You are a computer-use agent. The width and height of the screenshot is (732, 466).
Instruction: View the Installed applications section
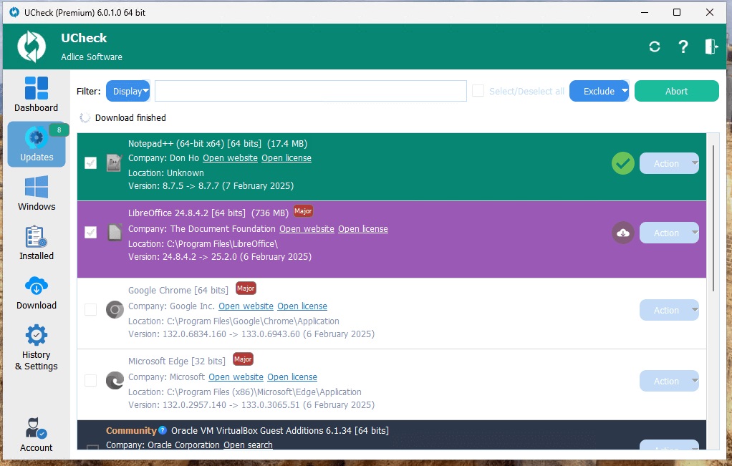[36, 243]
